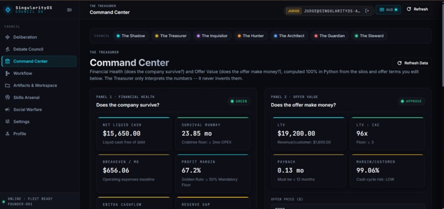The width and height of the screenshot is (444, 209).
Task: Click the FOUNDER-001 label
Action: pos(20,204)
